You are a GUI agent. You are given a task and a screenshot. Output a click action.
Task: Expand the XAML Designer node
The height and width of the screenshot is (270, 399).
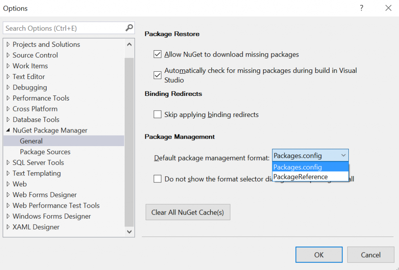8,227
